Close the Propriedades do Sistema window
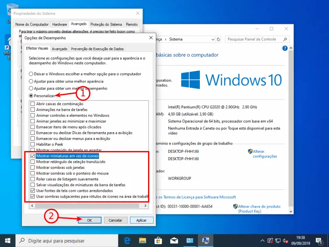The height and width of the screenshot is (247, 329). pyautogui.click(x=138, y=13)
